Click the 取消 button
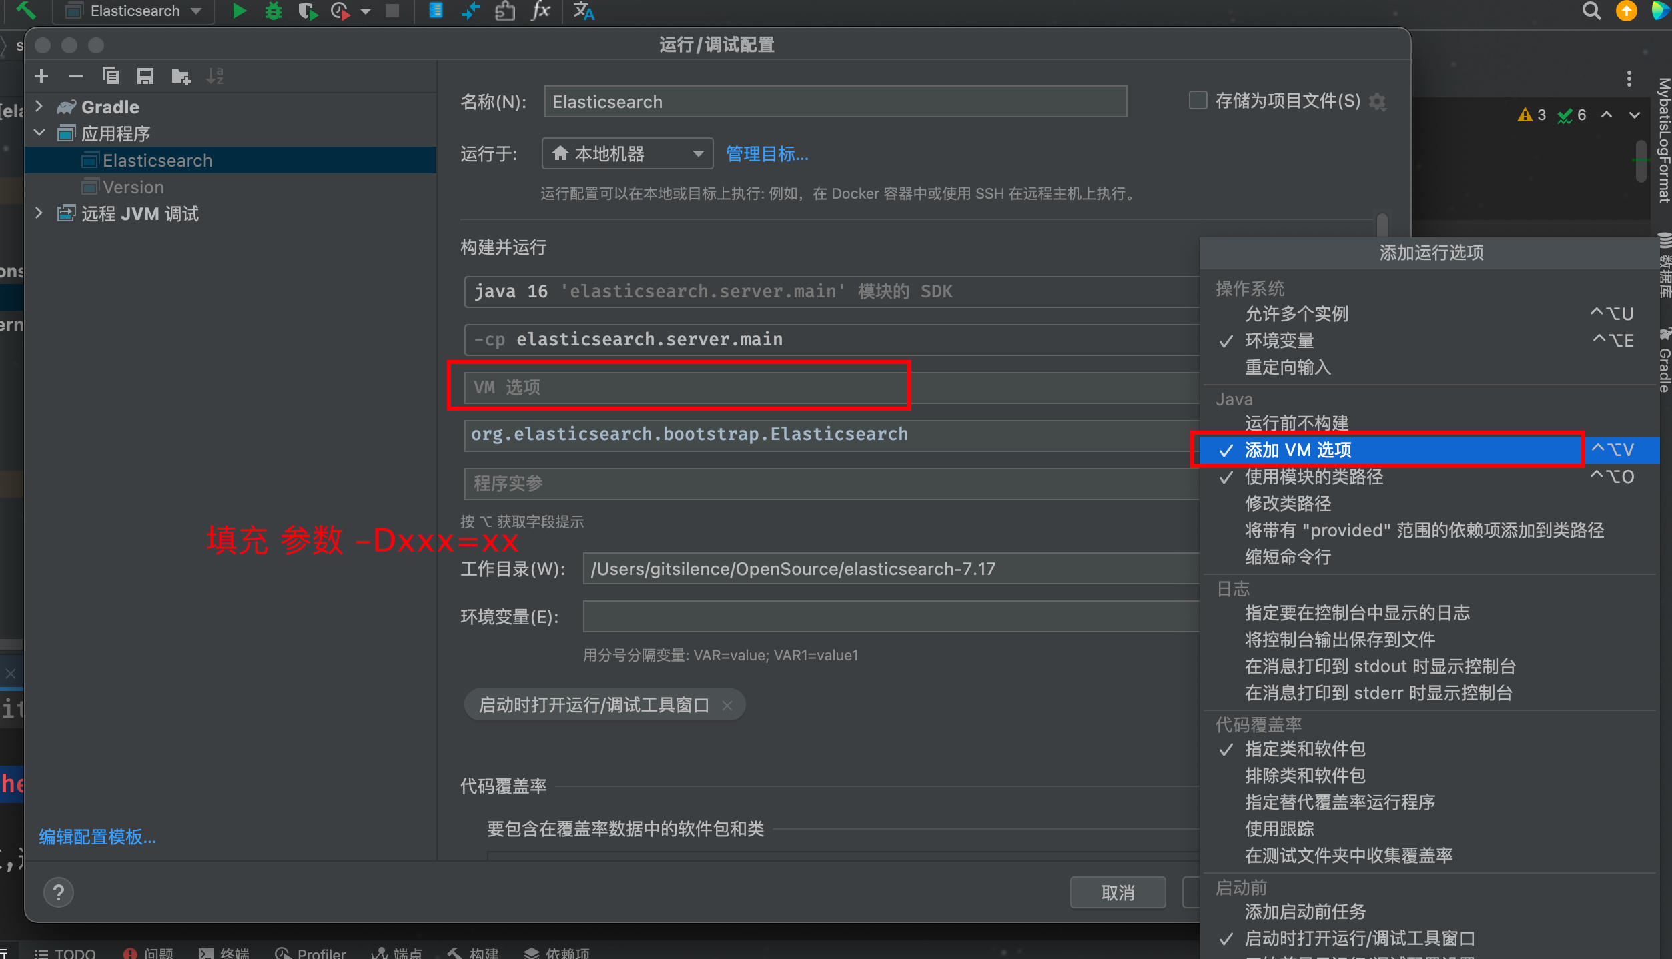 1118,892
